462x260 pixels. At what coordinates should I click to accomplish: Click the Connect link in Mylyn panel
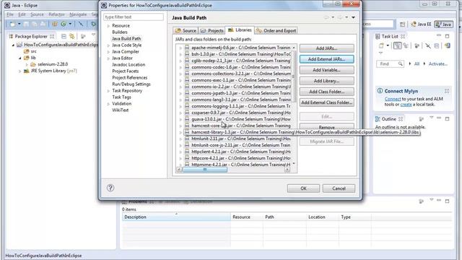(393, 99)
